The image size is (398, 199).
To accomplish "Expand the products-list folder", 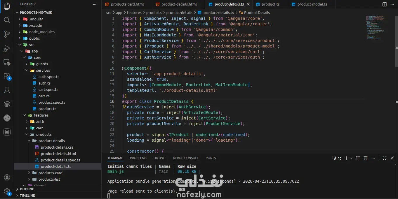I will point(58,179).
